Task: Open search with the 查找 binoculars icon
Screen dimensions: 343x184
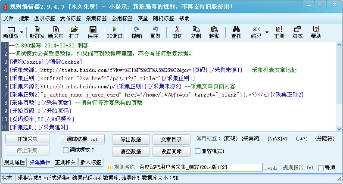Action: [236, 32]
